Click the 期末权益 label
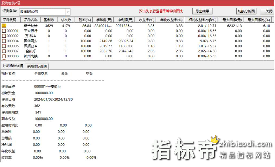 [8, 119]
